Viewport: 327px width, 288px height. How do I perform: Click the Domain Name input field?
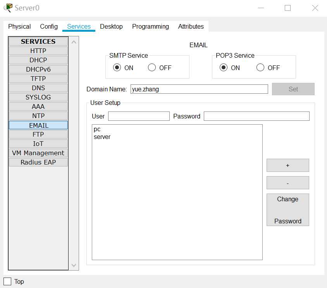pos(199,89)
